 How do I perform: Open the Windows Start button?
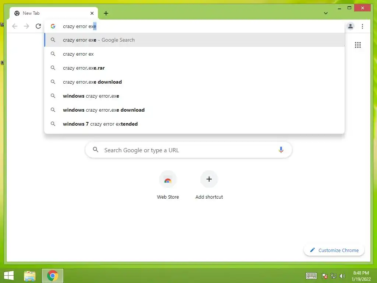(9, 276)
